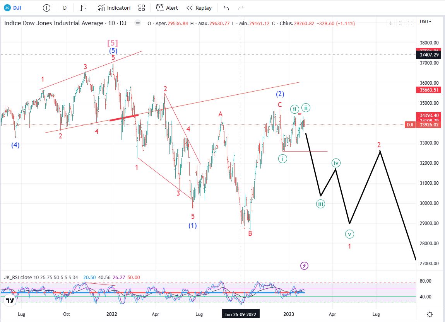Open the DJI symbol search
Viewport: 445px width, 322px height.
(13, 8)
